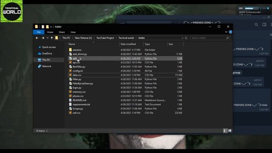
Task: Refresh the Adder folder view
Action: pyautogui.click(x=186, y=38)
